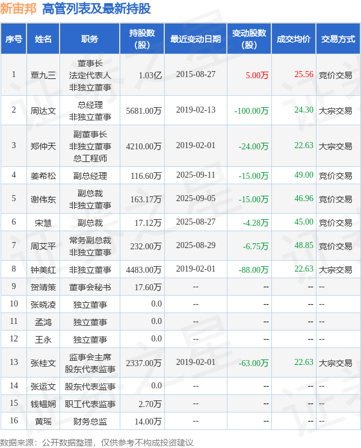Image resolution: width=361 pixels, height=448 pixels.
Task: Select the name 姜希松
Action: 43,176
